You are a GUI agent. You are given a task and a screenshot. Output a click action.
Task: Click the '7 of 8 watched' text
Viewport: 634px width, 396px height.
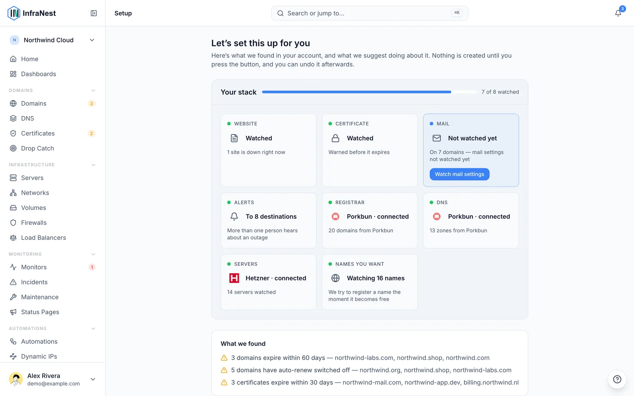coord(500,92)
